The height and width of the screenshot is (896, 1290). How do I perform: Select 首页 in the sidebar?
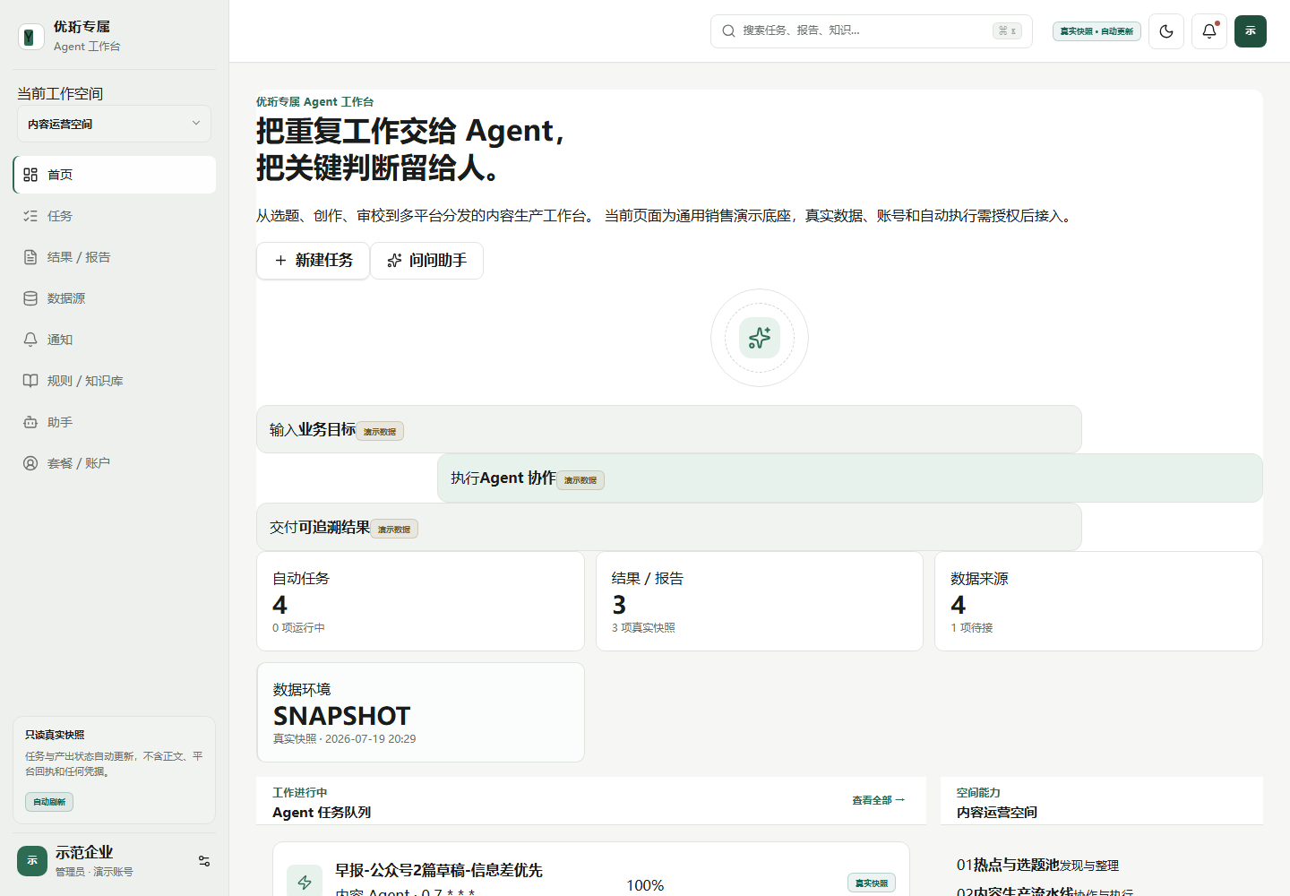click(115, 175)
